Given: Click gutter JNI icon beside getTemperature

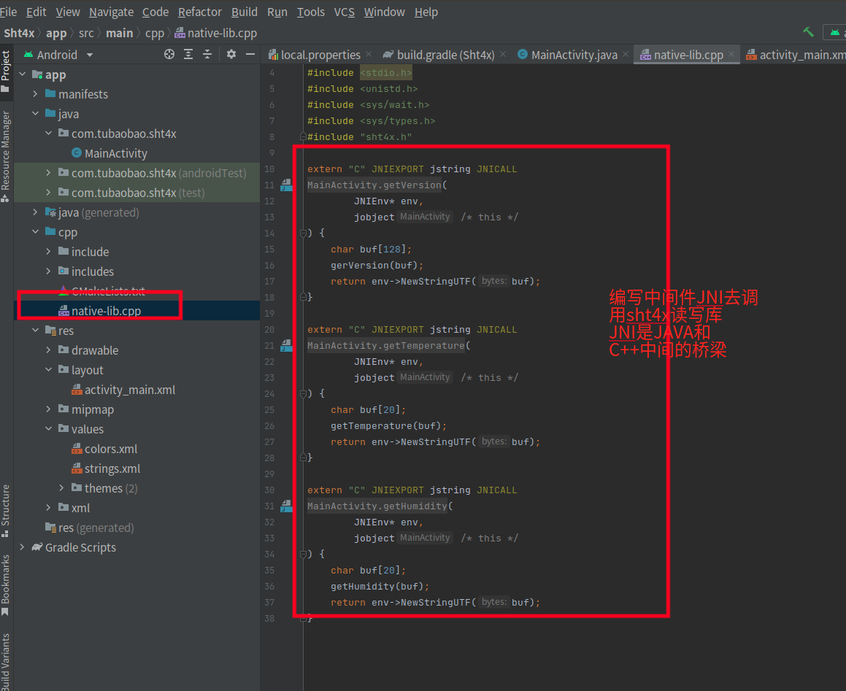Looking at the screenshot, I should click(286, 345).
